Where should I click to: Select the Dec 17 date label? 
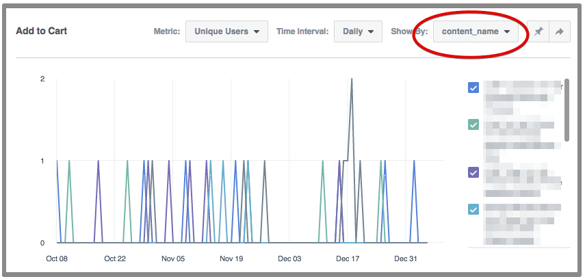click(x=348, y=259)
